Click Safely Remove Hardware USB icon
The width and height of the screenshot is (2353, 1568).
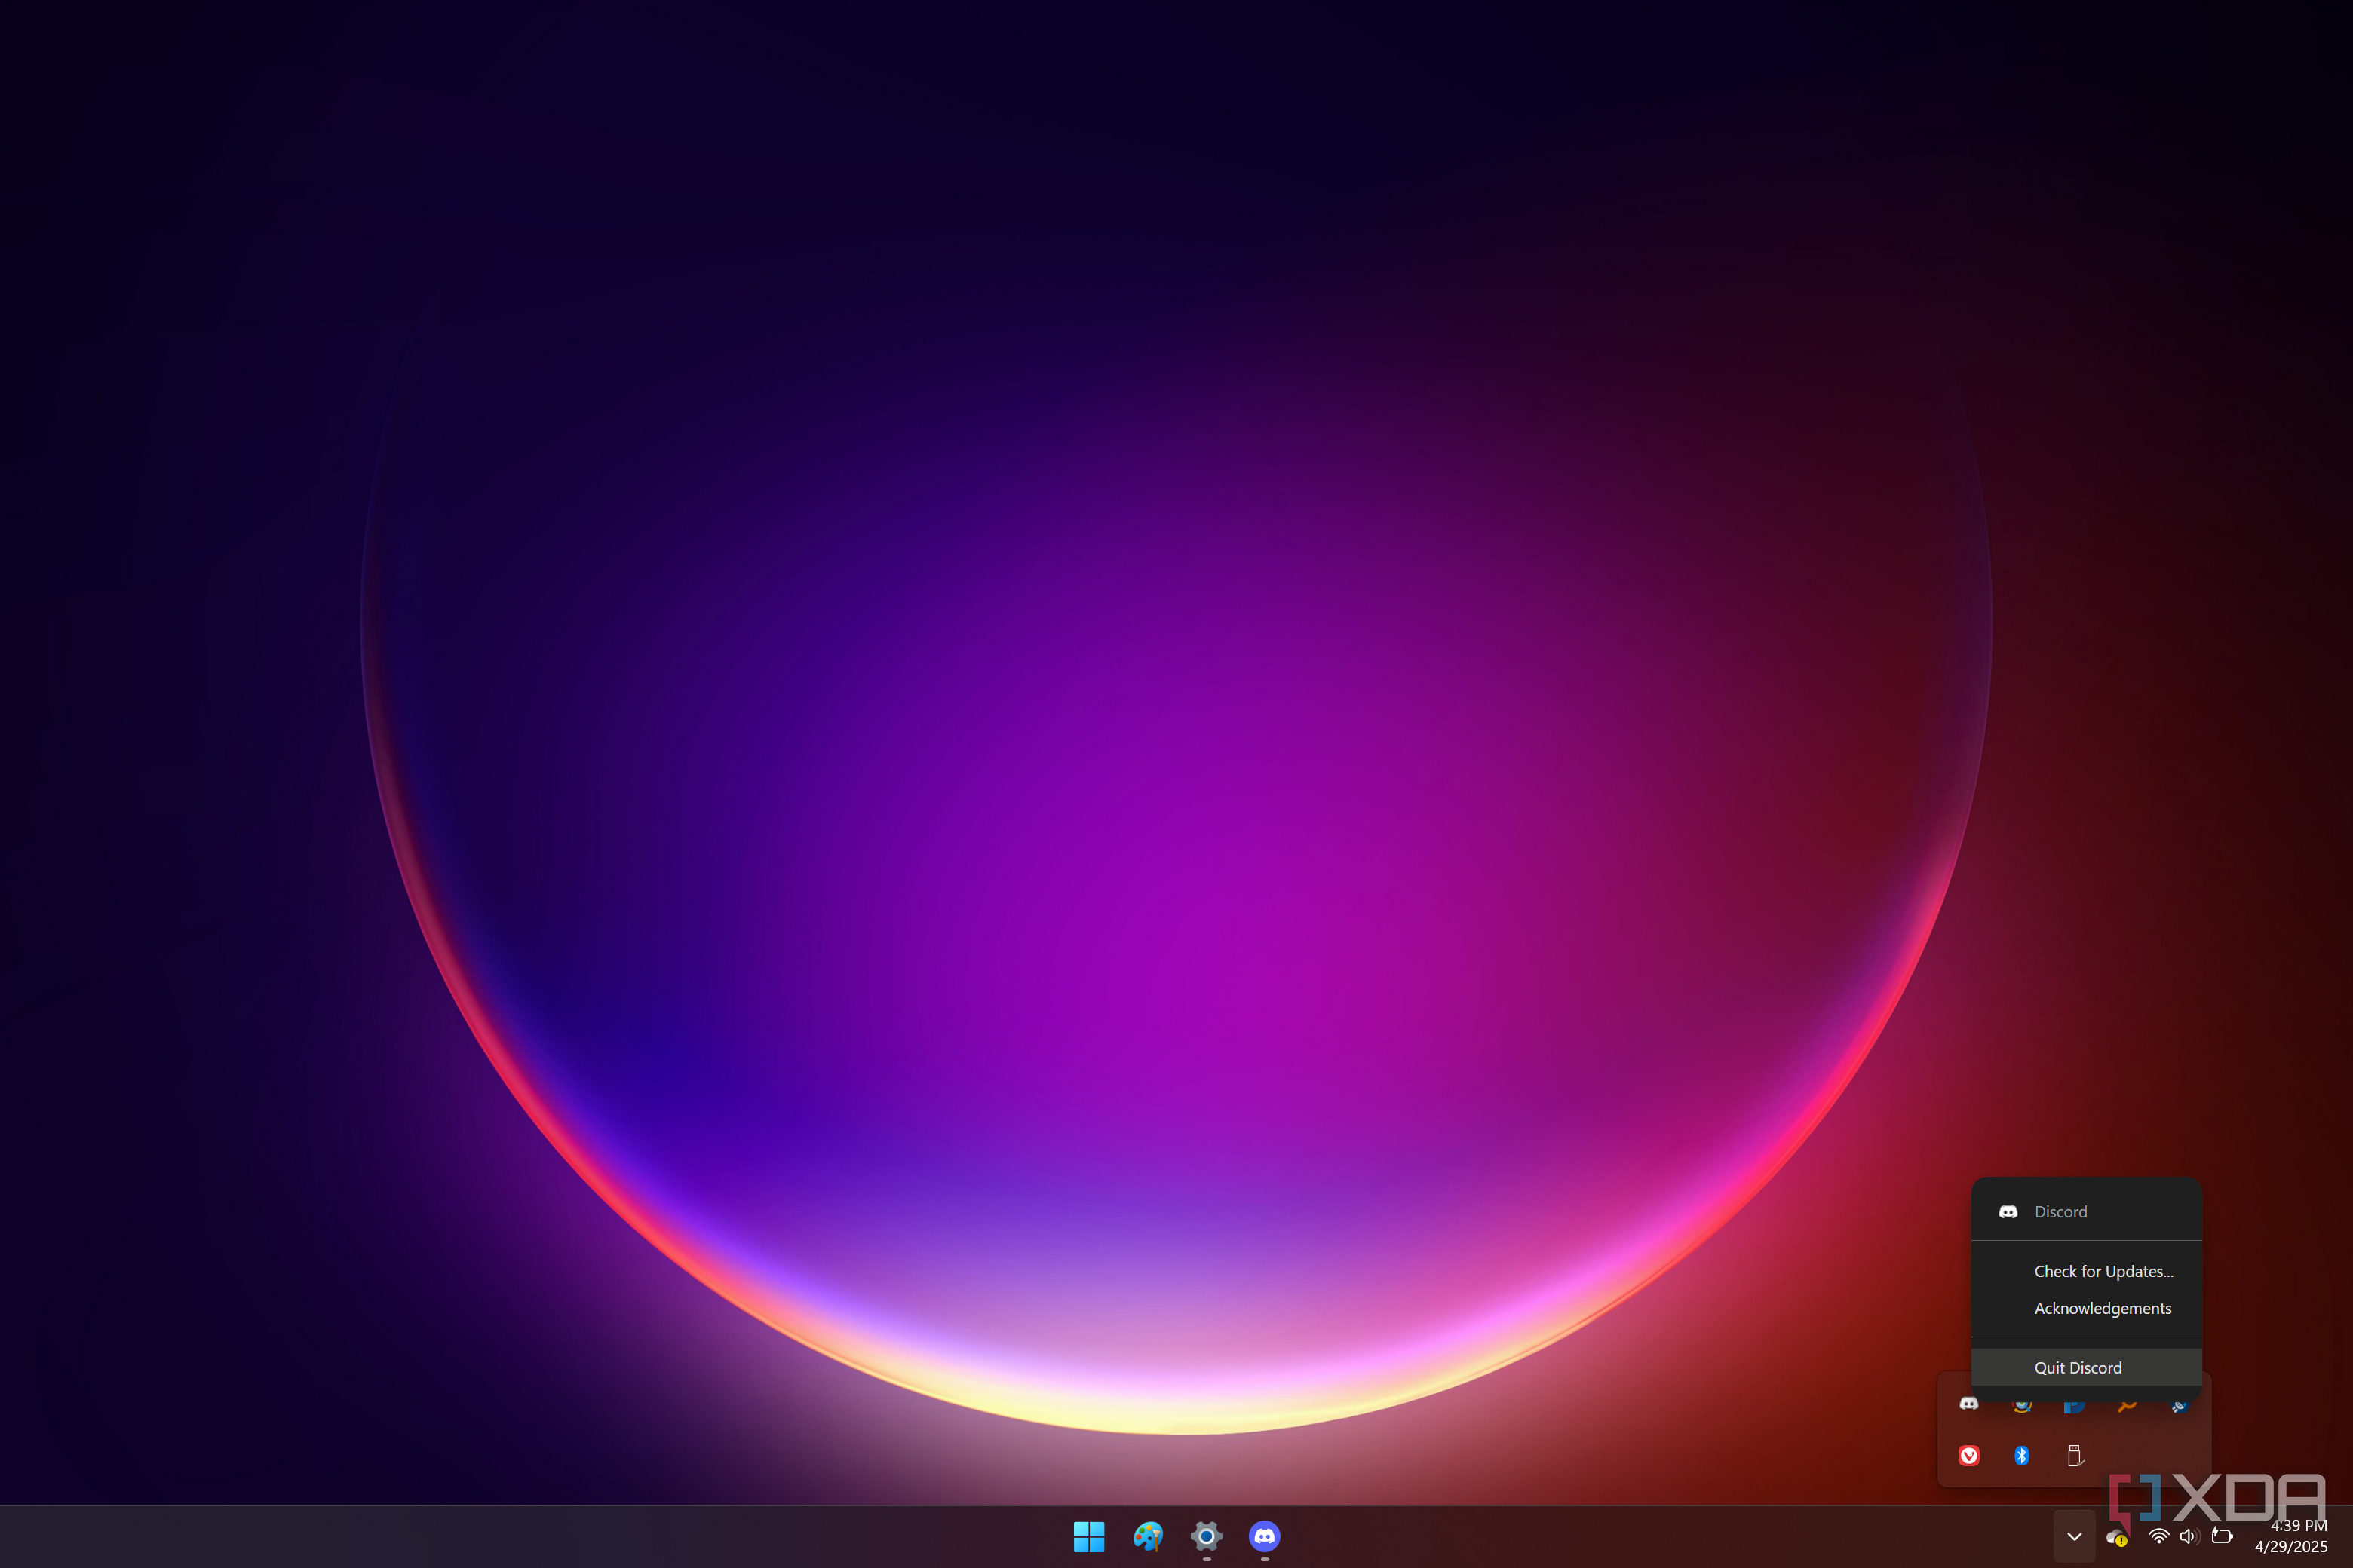[x=2075, y=1456]
